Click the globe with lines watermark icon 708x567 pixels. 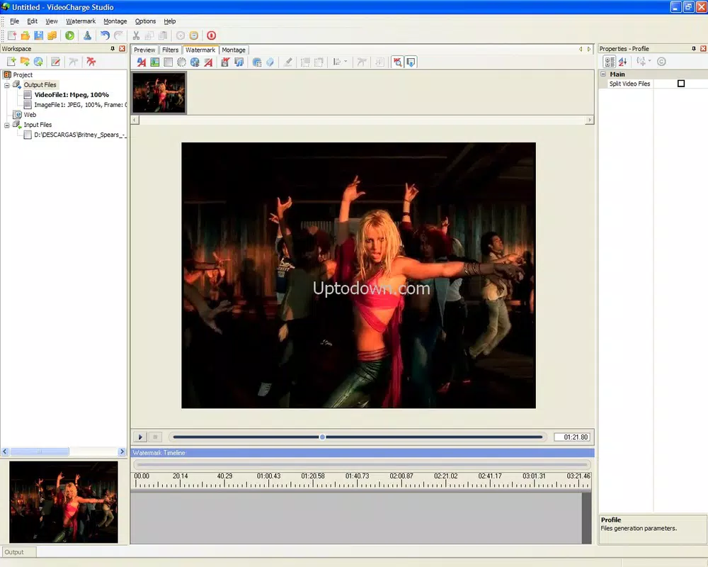point(195,62)
